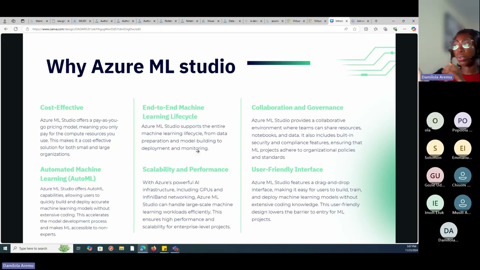Switch to the Data browser tab

coord(231,21)
